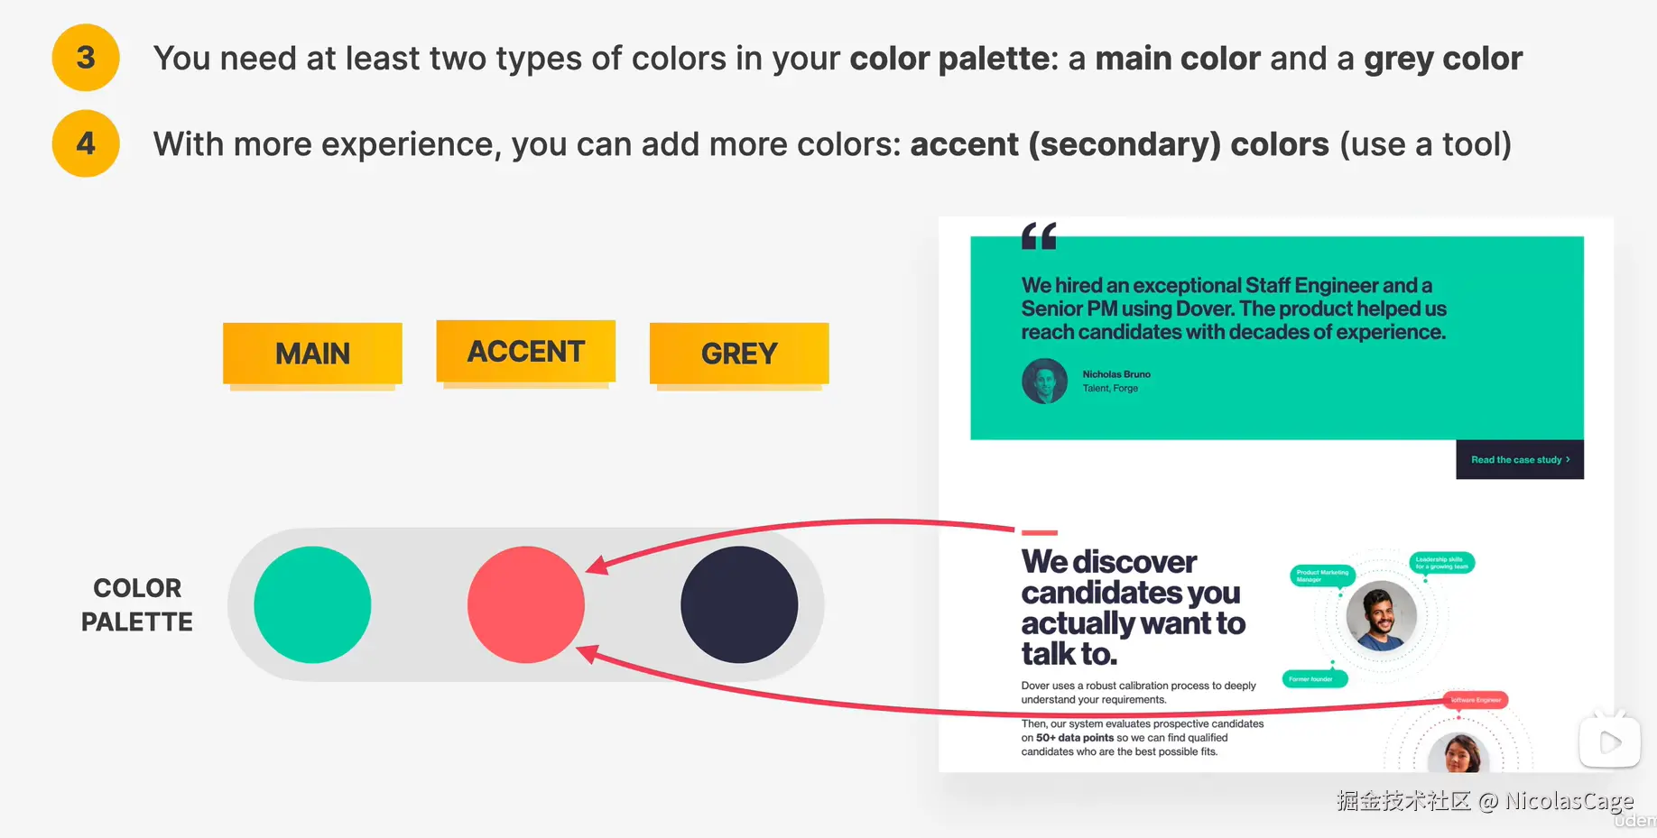Click Nicholas Bruno's avatar photo

tap(1044, 381)
